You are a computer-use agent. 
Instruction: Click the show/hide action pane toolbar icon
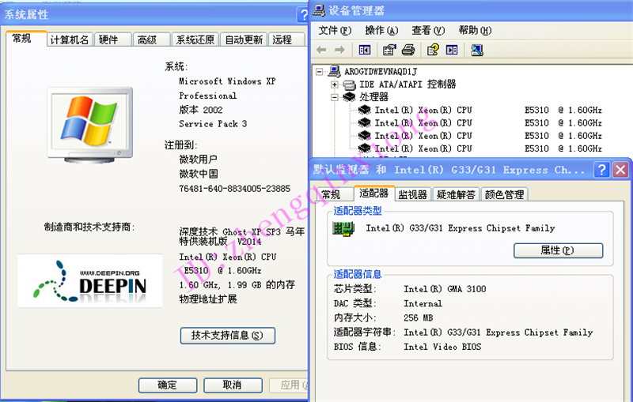click(x=452, y=50)
